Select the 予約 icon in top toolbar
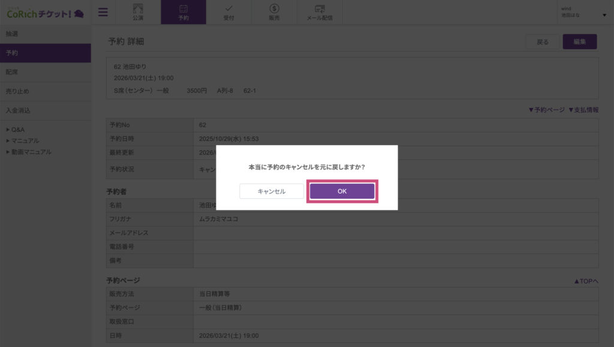 (x=183, y=12)
